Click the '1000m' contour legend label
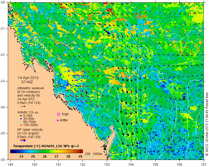This screenshot has height=167, width=209. (x=97, y=154)
